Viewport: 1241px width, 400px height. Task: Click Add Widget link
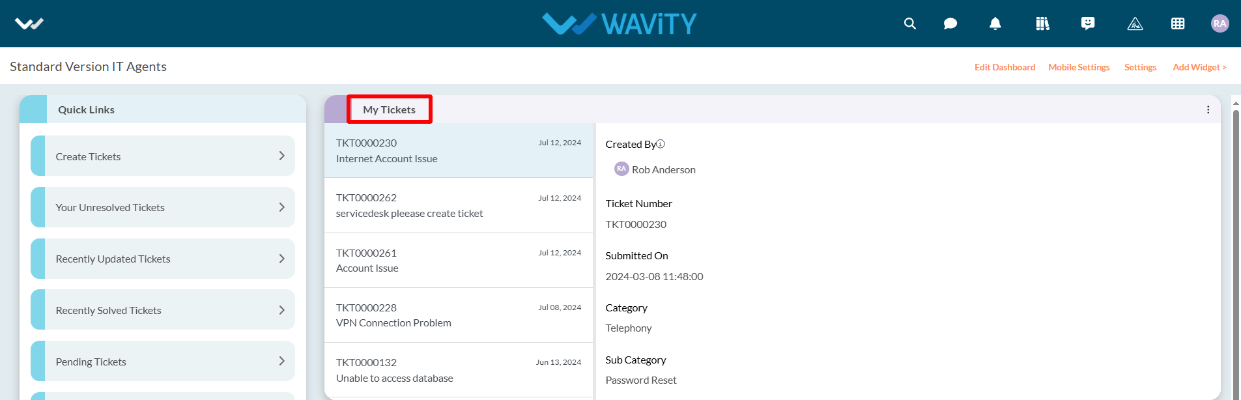point(1199,67)
